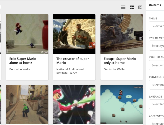Image resolution: width=164 pixels, height=125 pixels.
Task: Open the Aggregator select dropdown
Action: [x=156, y=122]
